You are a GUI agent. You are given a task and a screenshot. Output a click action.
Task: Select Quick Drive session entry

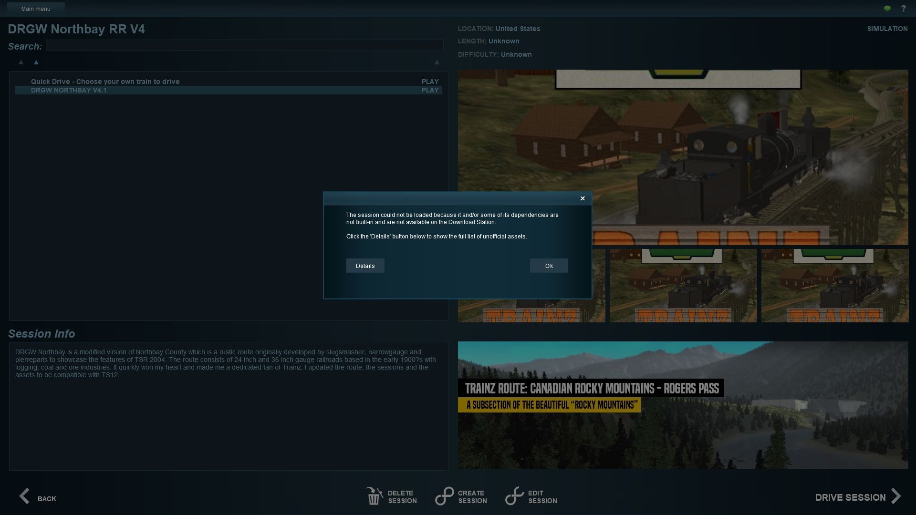[x=105, y=82]
